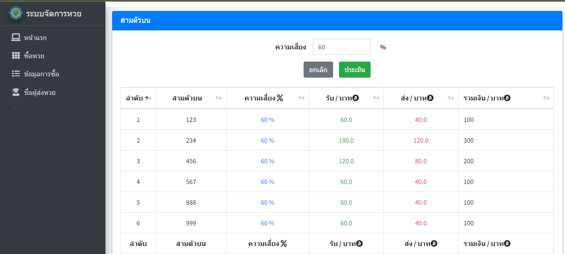
Task: Click the 60 % risk link for 123
Action: click(267, 120)
